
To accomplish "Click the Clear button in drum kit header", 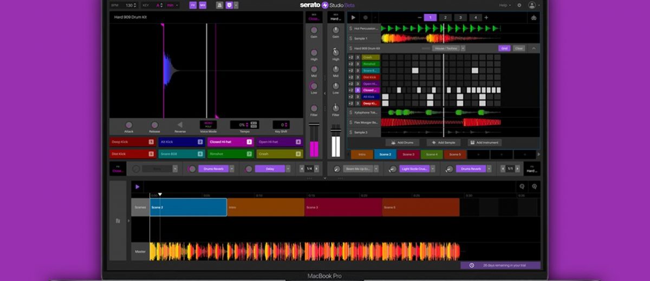I will click(519, 48).
